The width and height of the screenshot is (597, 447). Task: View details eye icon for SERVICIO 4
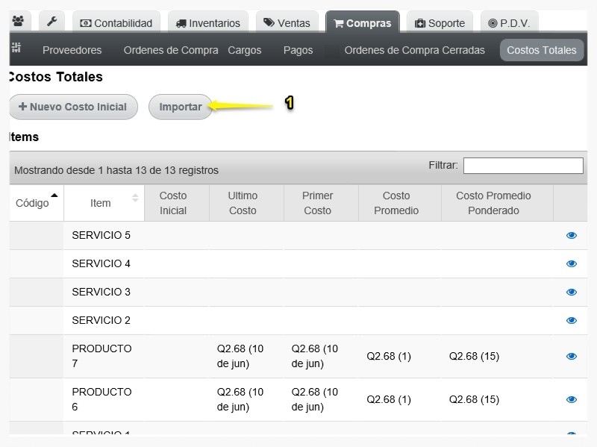tap(571, 263)
